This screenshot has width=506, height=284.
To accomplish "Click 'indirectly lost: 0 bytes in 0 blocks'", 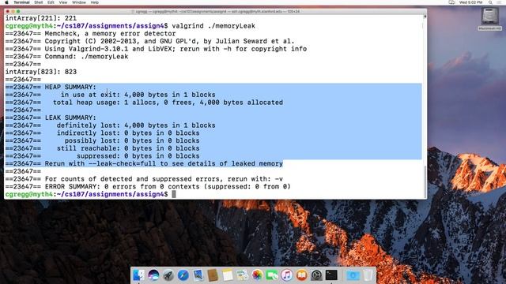I will click(x=128, y=133).
